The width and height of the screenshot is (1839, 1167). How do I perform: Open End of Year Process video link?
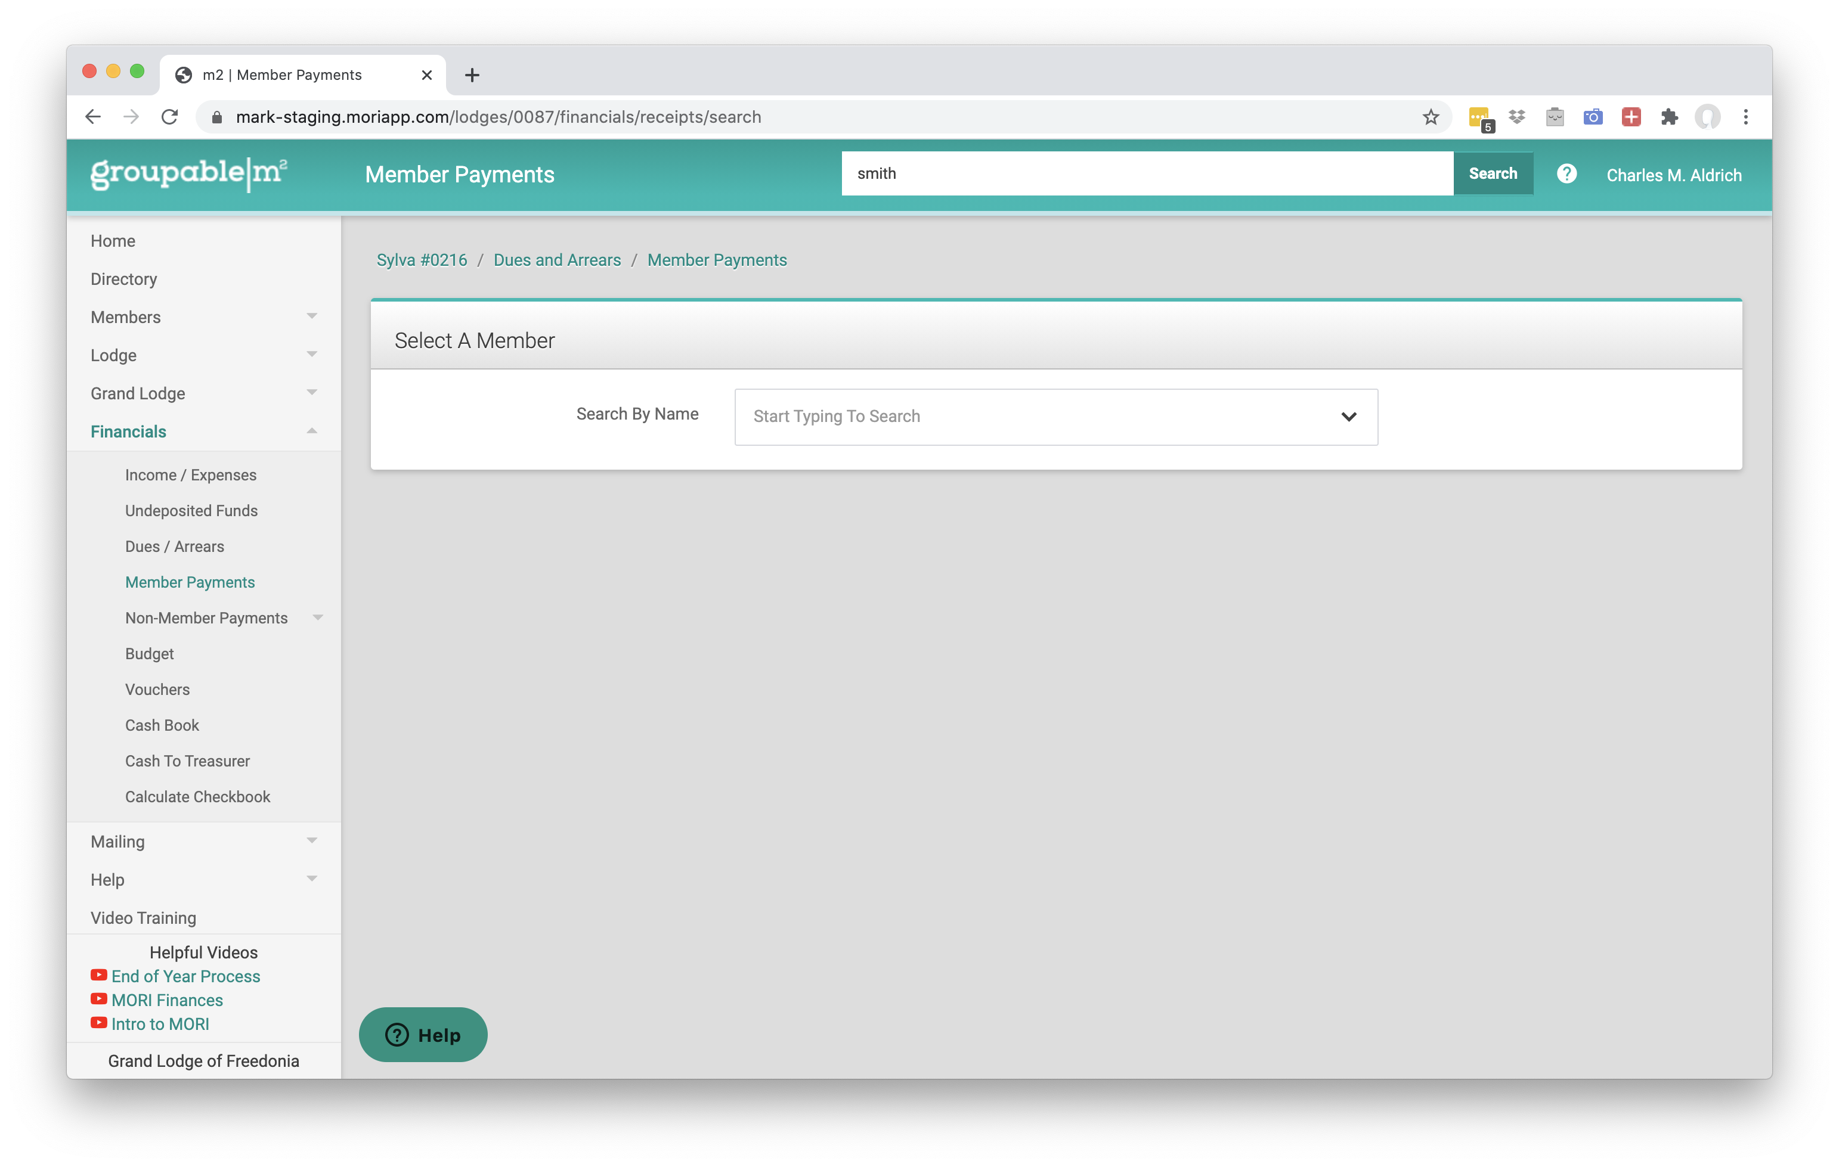pyautogui.click(x=185, y=976)
